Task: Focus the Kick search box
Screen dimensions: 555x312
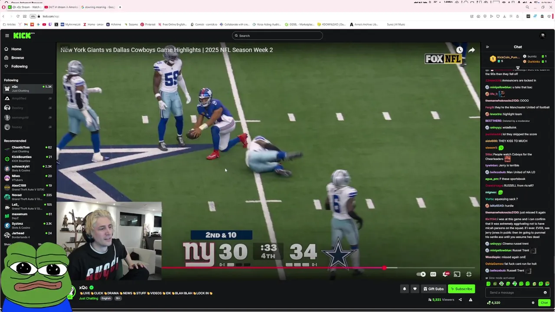Action: tap(277, 36)
